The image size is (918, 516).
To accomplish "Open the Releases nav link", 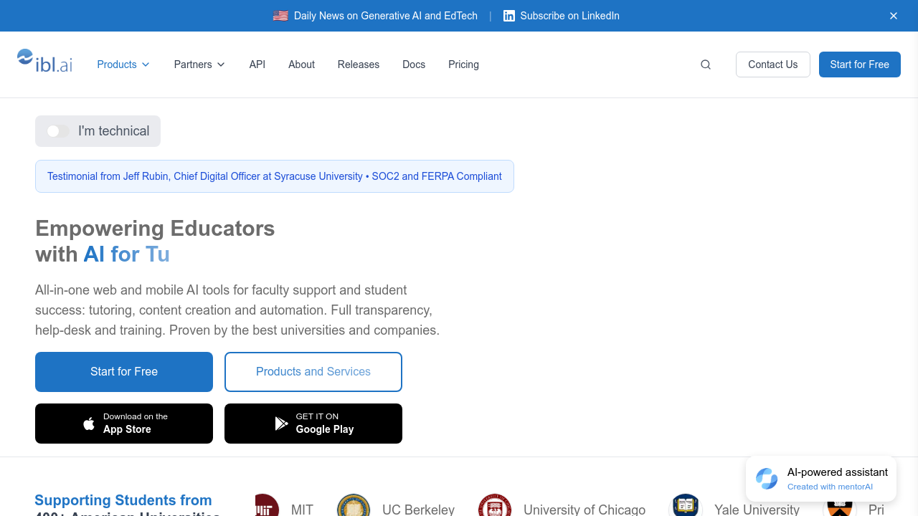I will pyautogui.click(x=359, y=64).
